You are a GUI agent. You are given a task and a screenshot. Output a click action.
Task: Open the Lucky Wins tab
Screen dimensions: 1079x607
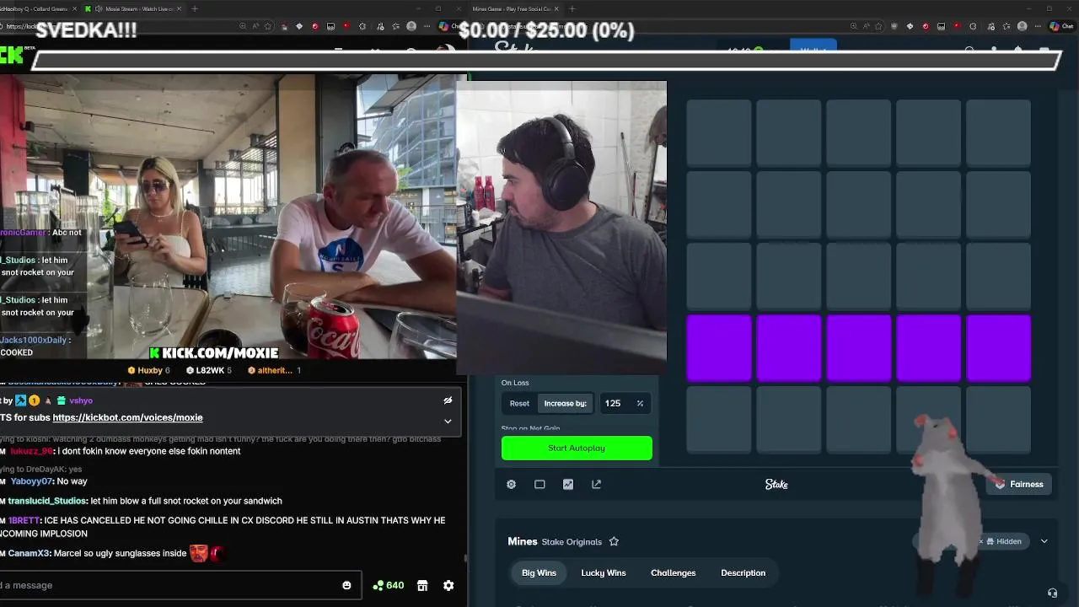coord(604,573)
